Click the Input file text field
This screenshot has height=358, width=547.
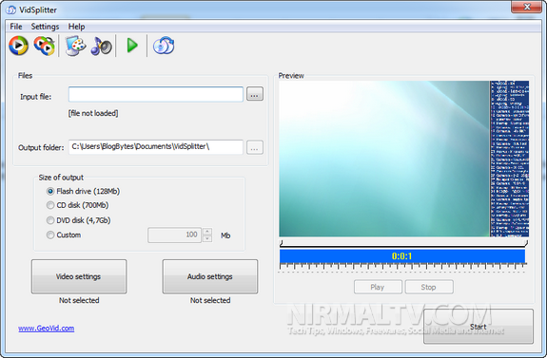(156, 94)
